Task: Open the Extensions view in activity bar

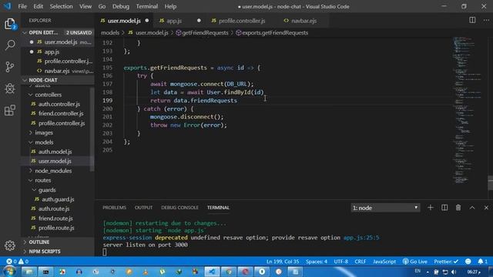Action: (10, 110)
